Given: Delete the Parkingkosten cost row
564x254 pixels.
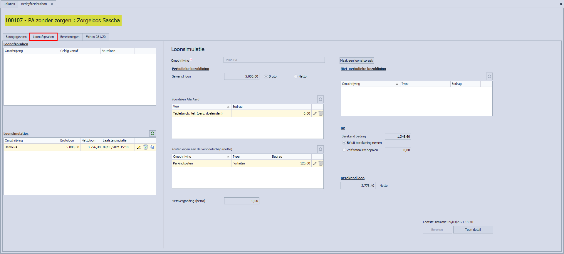Looking at the screenshot, I should [320, 164].
